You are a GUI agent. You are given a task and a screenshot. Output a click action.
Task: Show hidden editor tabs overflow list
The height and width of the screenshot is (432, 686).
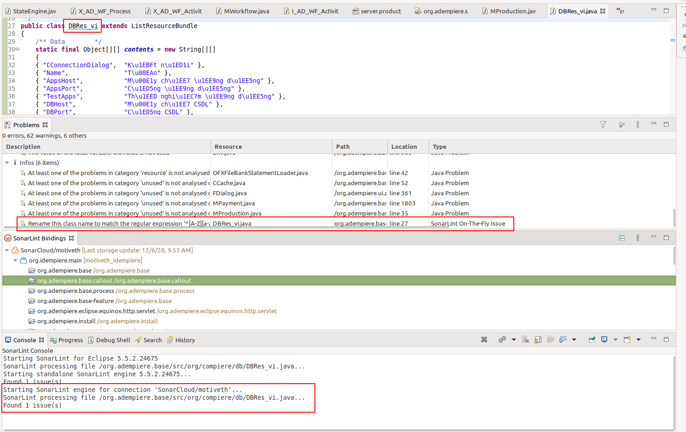[x=620, y=11]
